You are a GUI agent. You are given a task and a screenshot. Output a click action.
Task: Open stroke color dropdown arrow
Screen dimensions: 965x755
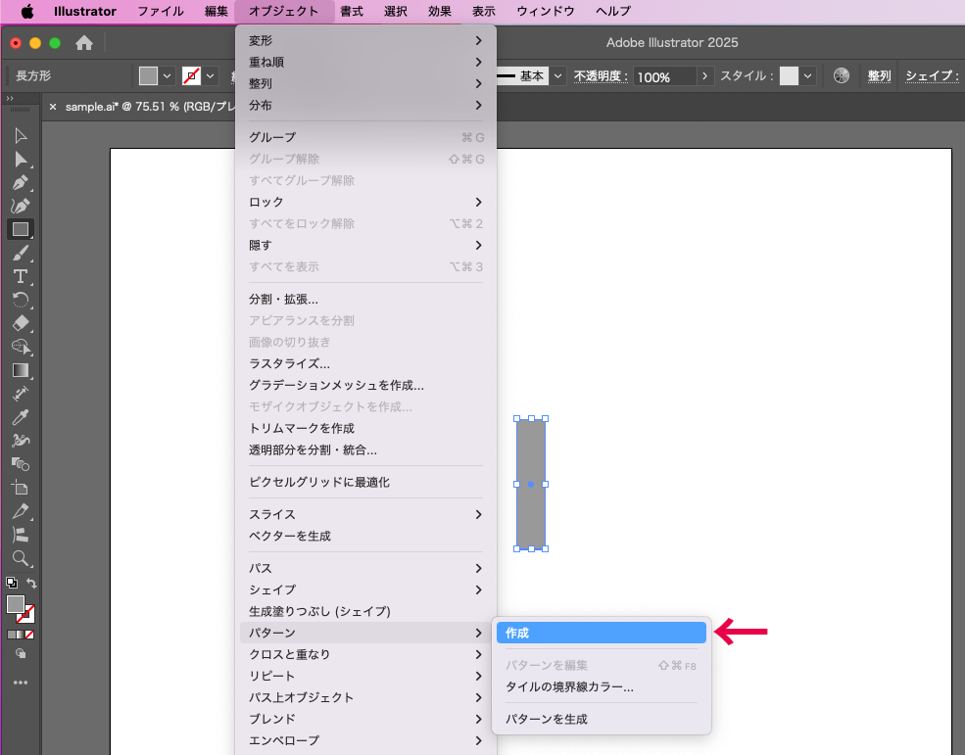211,76
